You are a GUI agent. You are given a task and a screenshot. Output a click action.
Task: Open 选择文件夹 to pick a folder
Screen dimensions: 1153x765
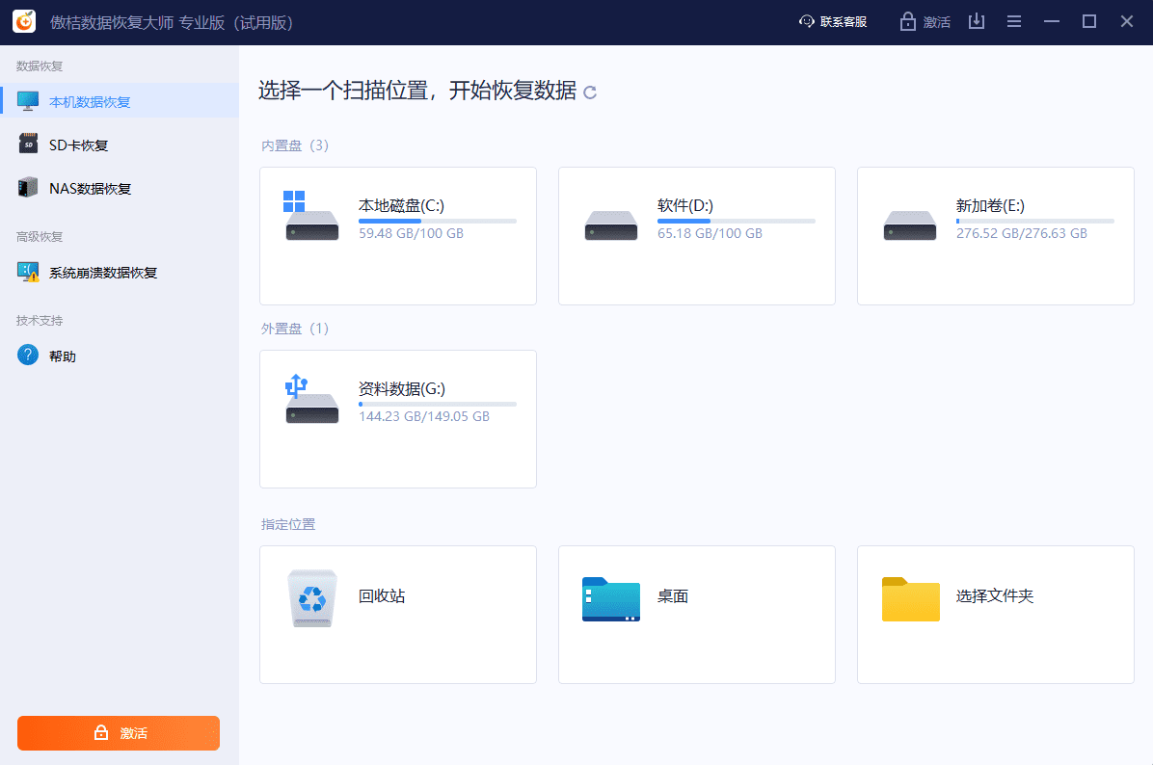(995, 615)
